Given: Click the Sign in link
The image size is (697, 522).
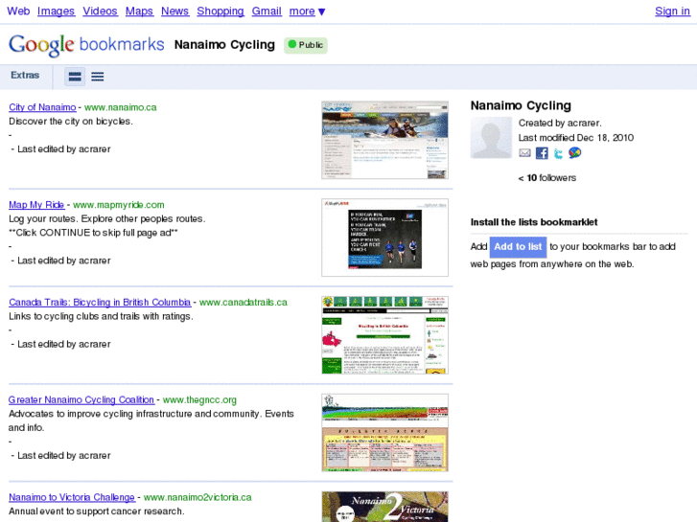Looking at the screenshot, I should (672, 11).
